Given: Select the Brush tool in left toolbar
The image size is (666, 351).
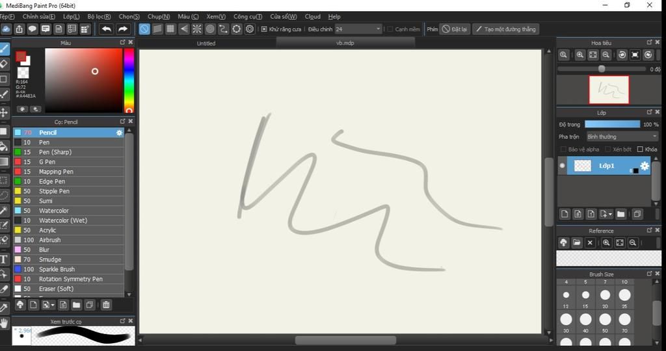Looking at the screenshot, I should coord(5,48).
